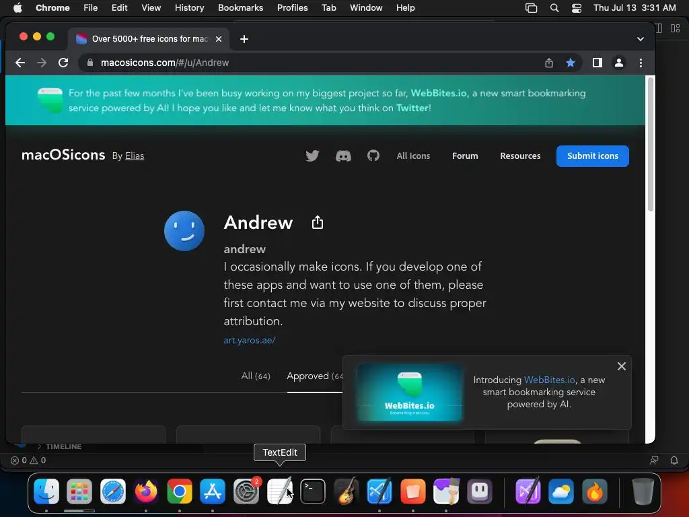Click errors and warnings count in status bar
689x517 pixels.
click(x=28, y=460)
